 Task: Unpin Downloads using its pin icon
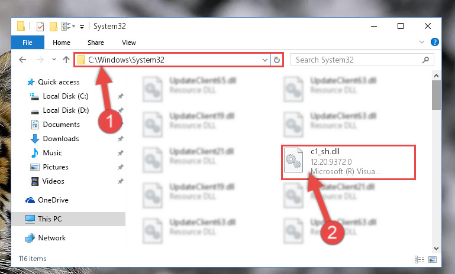[121, 139]
